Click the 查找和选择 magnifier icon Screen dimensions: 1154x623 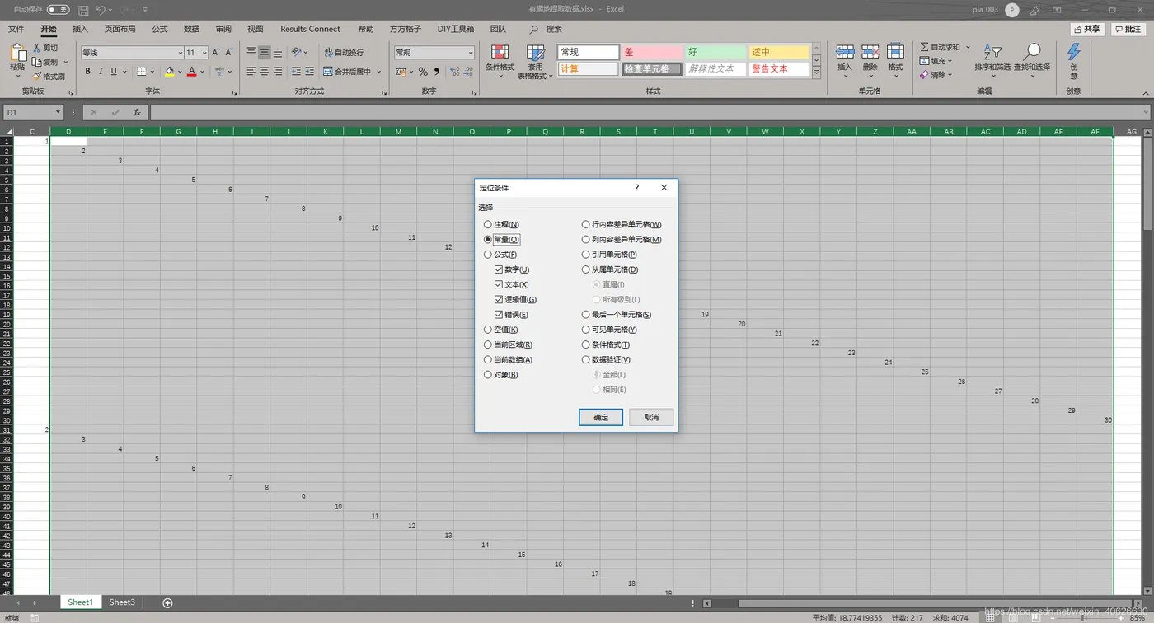tap(1032, 53)
